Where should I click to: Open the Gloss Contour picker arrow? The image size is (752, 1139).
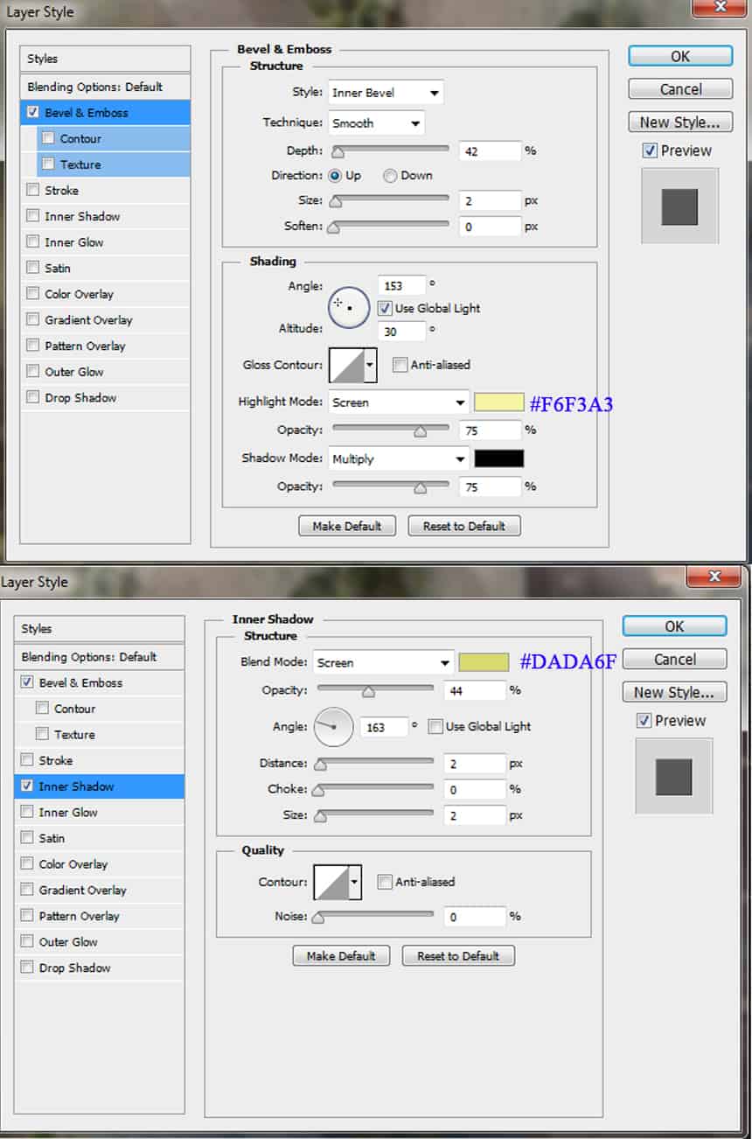click(371, 366)
